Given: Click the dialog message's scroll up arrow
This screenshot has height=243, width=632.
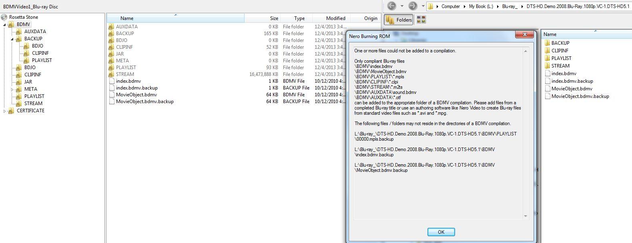Looking at the screenshot, I should tap(526, 51).
